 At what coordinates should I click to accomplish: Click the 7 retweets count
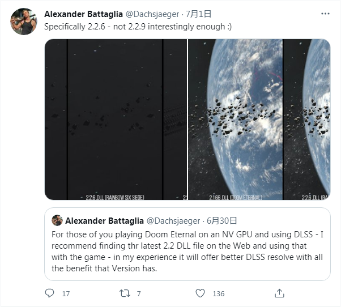pyautogui.click(x=139, y=293)
